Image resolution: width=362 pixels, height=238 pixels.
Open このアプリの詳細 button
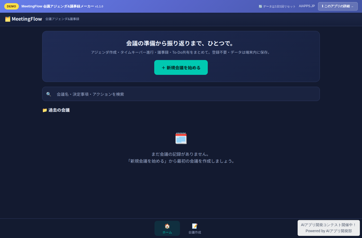pos(338,6)
